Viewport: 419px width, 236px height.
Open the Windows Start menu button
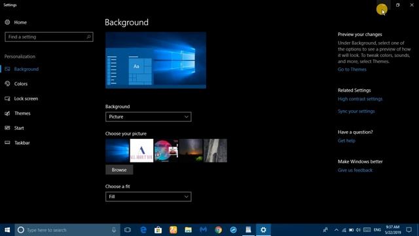point(7,230)
